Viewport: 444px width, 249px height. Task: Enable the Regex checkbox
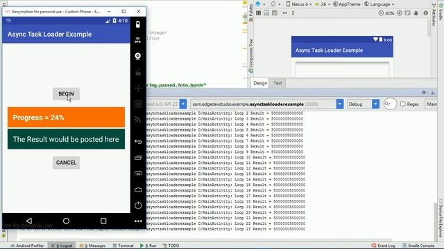pos(403,104)
